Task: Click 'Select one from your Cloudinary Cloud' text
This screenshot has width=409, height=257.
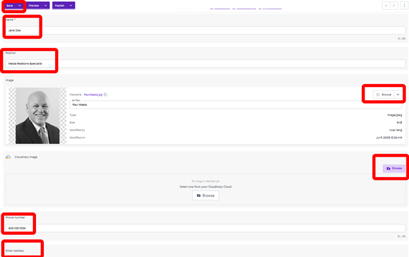Action: pyautogui.click(x=206, y=187)
